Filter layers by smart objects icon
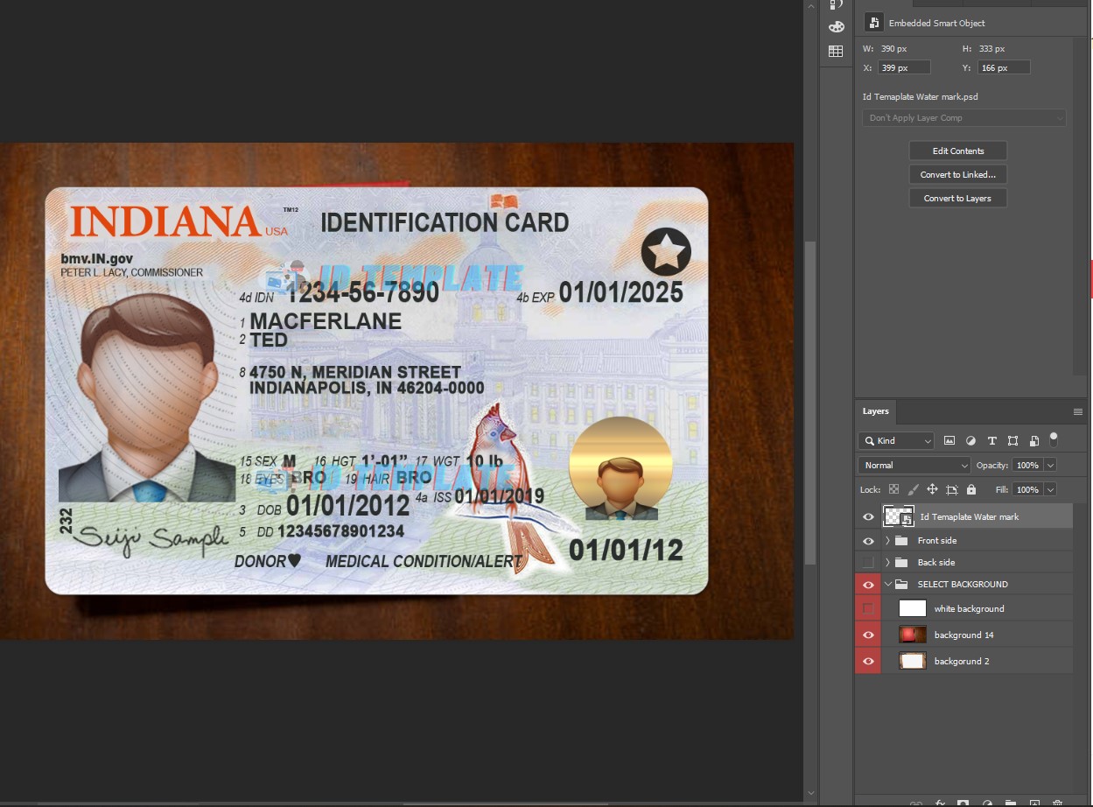The width and height of the screenshot is (1093, 807). click(1033, 441)
